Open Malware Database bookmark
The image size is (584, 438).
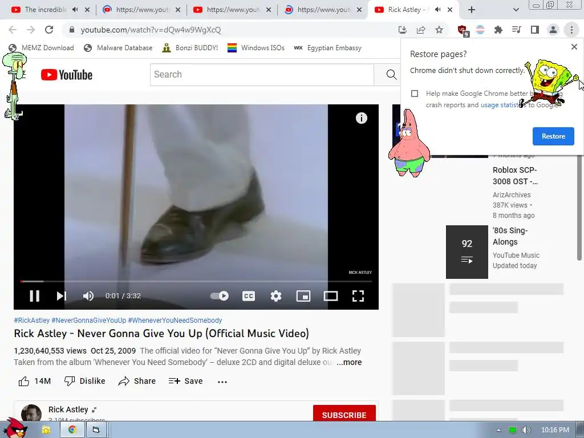tap(119, 48)
